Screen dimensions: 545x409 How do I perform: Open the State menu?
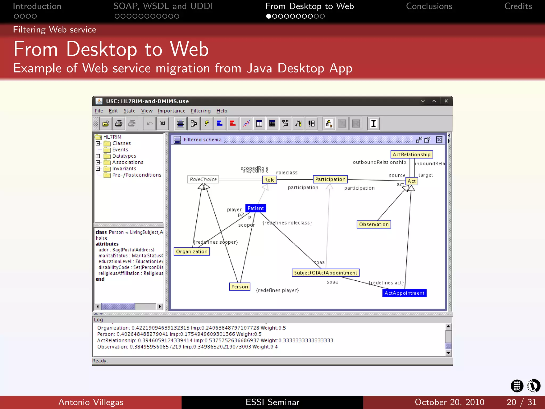coord(129,111)
